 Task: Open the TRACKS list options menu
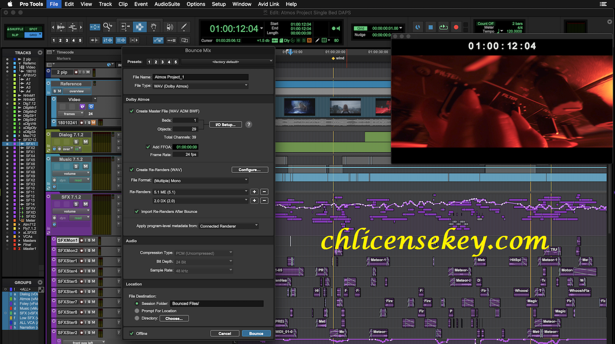40,53
